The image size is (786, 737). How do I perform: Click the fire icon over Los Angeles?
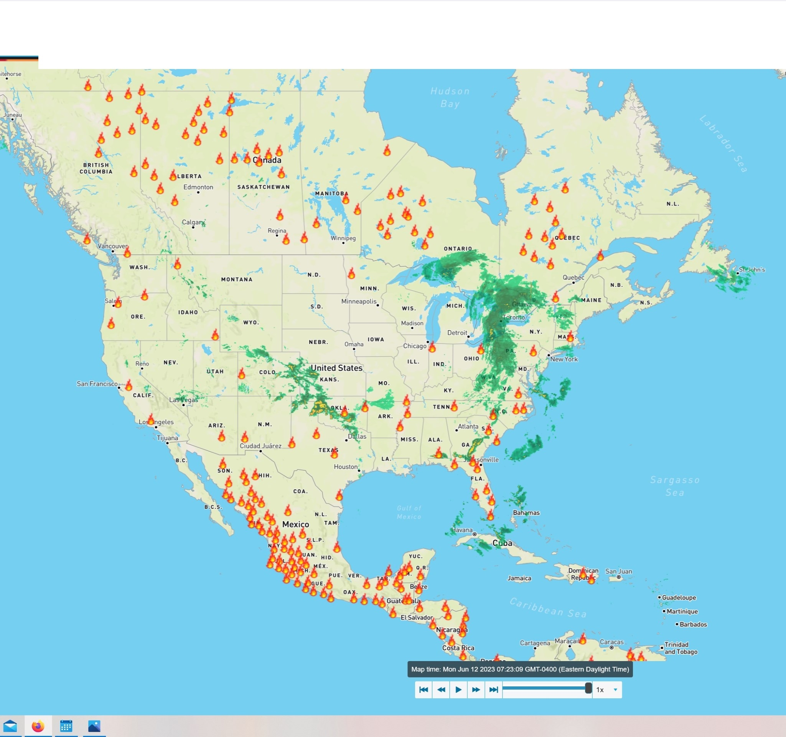pyautogui.click(x=151, y=419)
